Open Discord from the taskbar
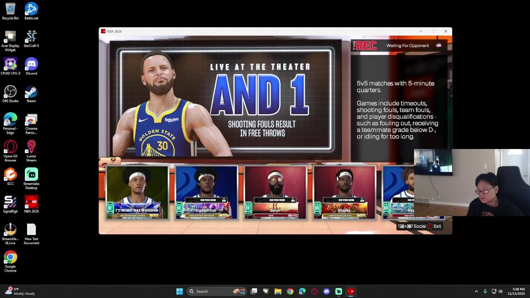The height and width of the screenshot is (298, 530). (326, 291)
